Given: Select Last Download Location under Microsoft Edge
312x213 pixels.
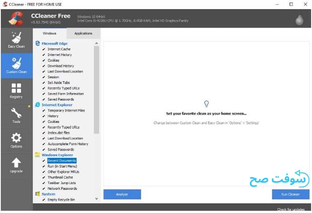Looking at the screenshot, I should [65, 72].
